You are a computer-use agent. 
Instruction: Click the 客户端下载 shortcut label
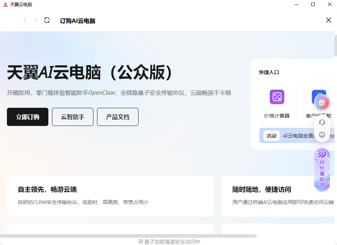pos(318,116)
